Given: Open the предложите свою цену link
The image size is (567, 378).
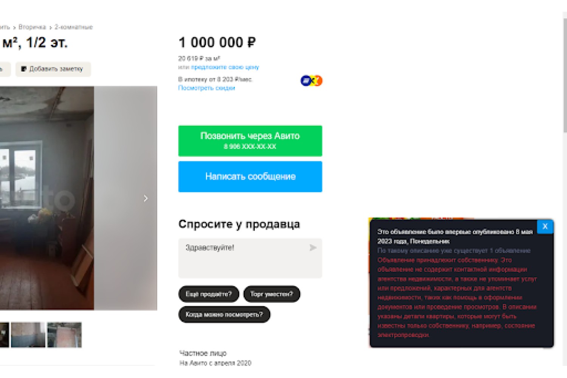Looking at the screenshot, I should (225, 67).
